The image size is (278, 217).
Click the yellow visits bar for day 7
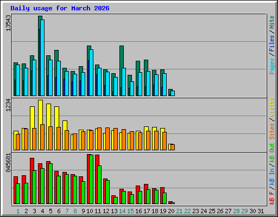click(65, 125)
